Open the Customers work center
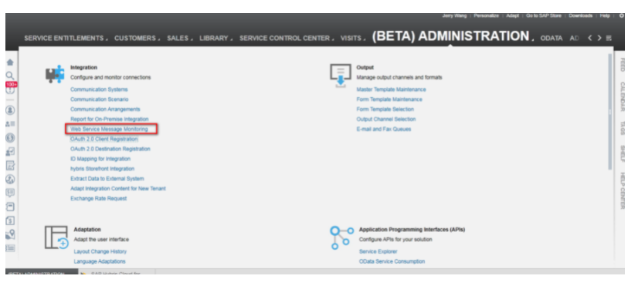The image size is (628, 286). pyautogui.click(x=135, y=39)
